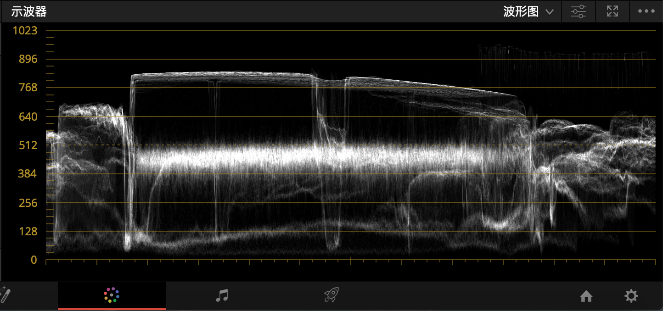This screenshot has height=311, width=663.
Task: Click the 512 midpoint scale label
Action: tap(28, 145)
